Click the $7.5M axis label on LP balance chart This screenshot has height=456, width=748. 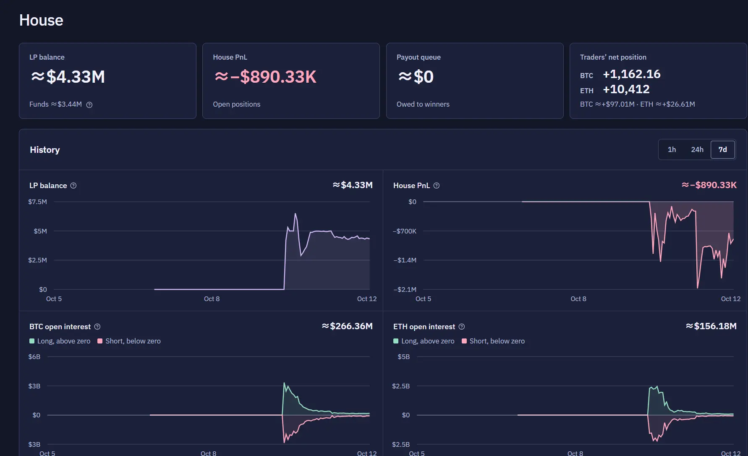(x=37, y=202)
